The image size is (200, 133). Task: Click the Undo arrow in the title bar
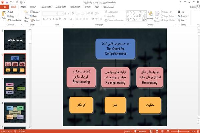11,2
